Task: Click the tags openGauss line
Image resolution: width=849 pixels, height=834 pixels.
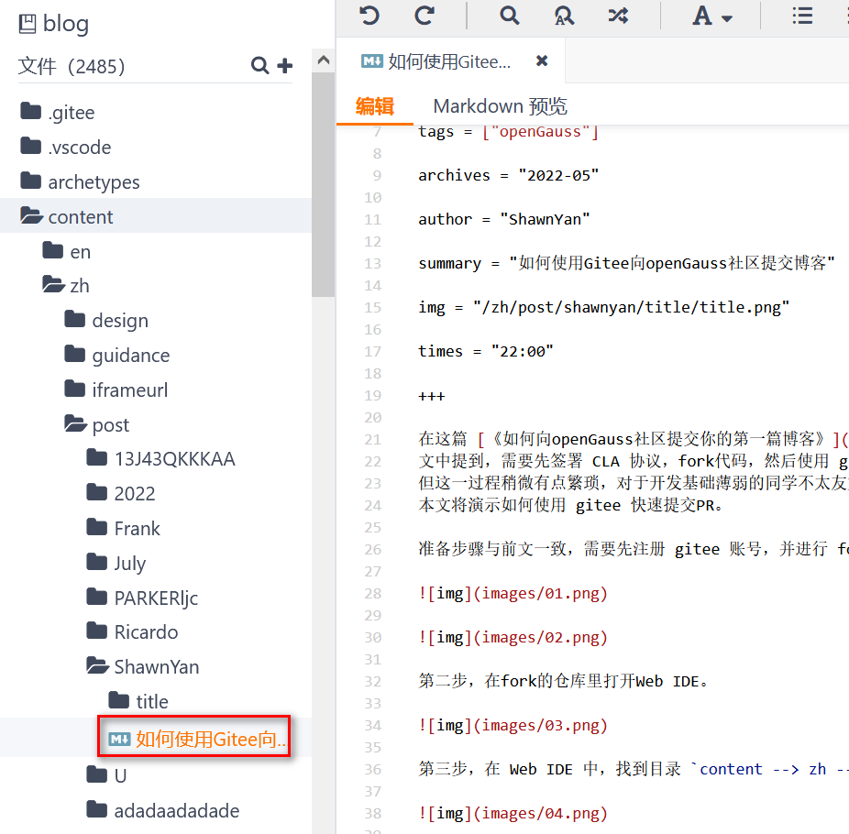Action: click(509, 131)
